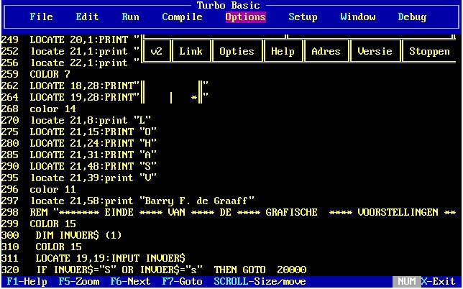Click line 264 LOCATE 19,28:PRINT
The image size is (463, 289).
[105, 98]
